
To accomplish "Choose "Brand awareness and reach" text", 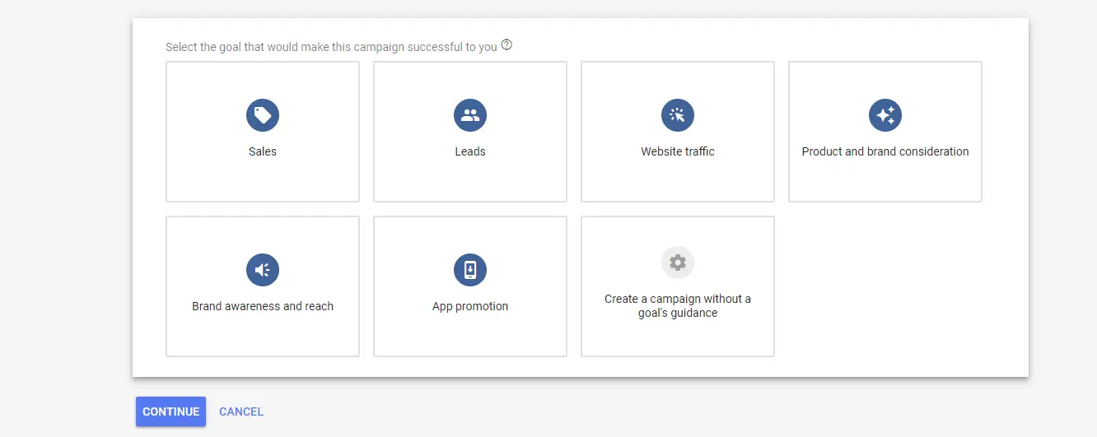I will [x=263, y=306].
